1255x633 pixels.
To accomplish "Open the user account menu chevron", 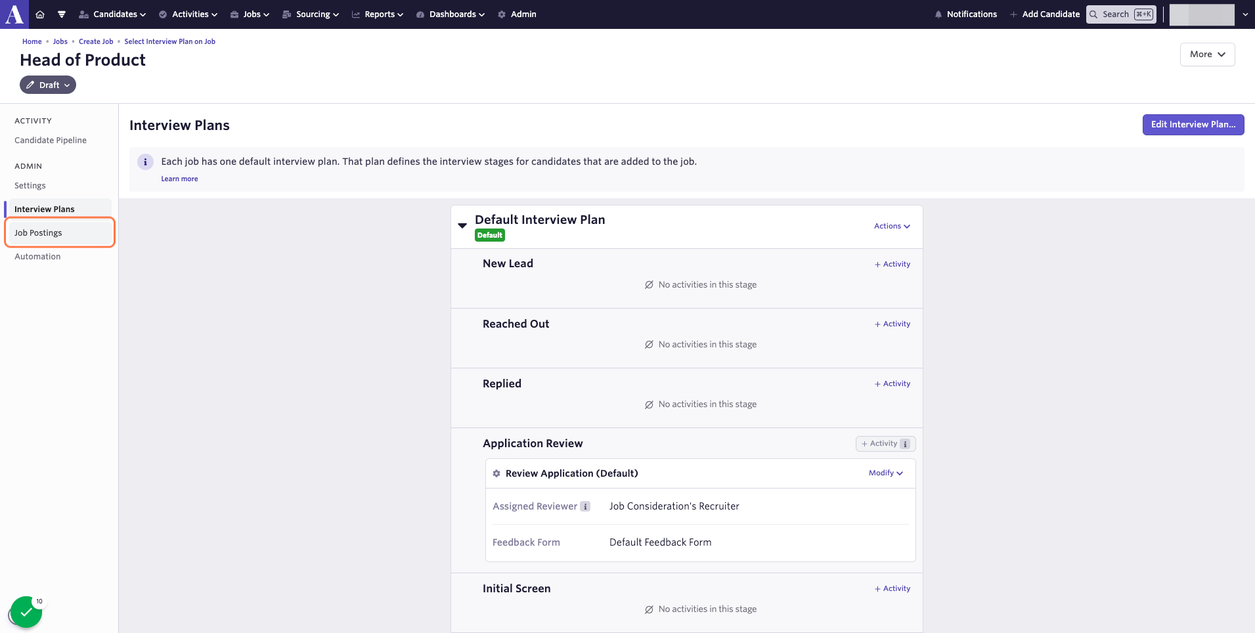I will 1245,14.
